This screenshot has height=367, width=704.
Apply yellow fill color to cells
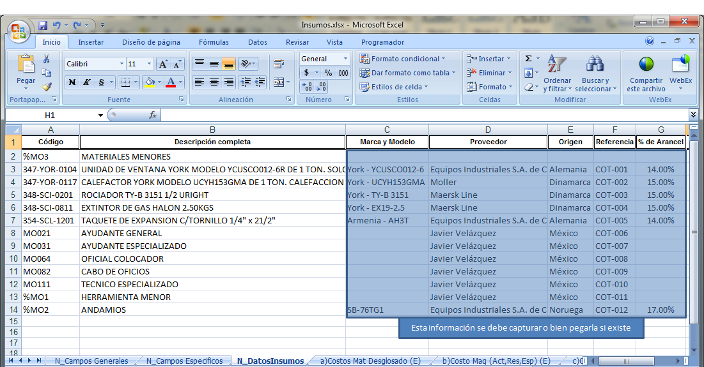click(x=150, y=82)
